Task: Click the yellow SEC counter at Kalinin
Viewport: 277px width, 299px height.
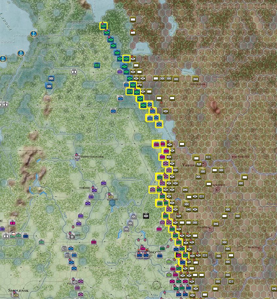Action: (x=111, y=197)
